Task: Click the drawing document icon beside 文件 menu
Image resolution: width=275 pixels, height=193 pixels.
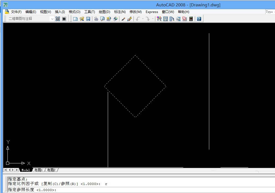Action: point(7,12)
